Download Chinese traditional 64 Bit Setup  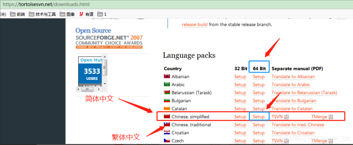click(259, 125)
